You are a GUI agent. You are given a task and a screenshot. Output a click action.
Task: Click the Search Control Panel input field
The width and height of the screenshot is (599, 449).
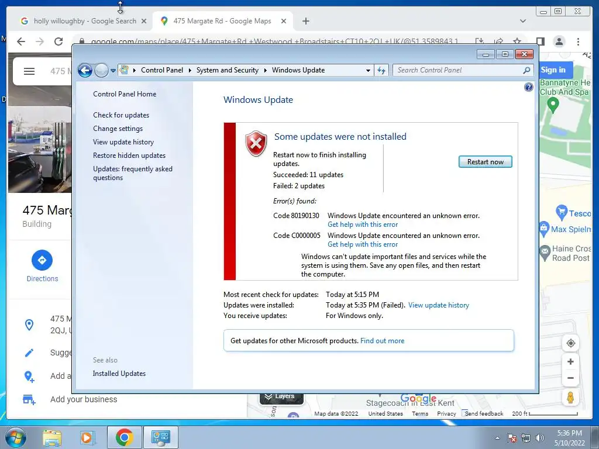(459, 70)
